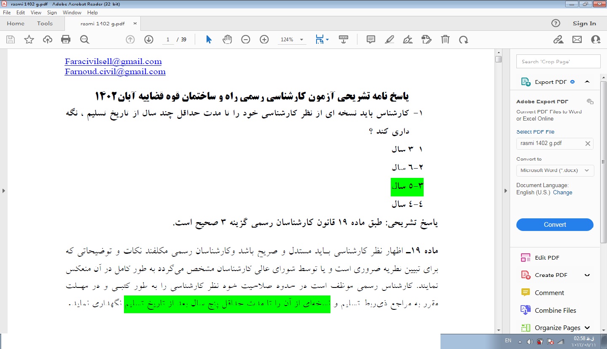Image resolution: width=607 pixels, height=349 pixels.
Task: Open the add comment note tool
Action: [x=371, y=40]
